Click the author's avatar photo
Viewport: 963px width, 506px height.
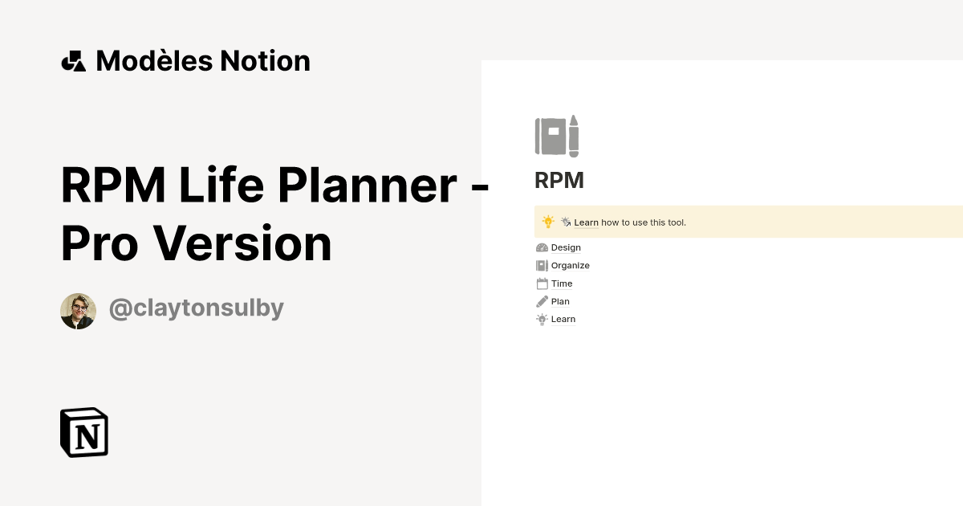pos(78,310)
